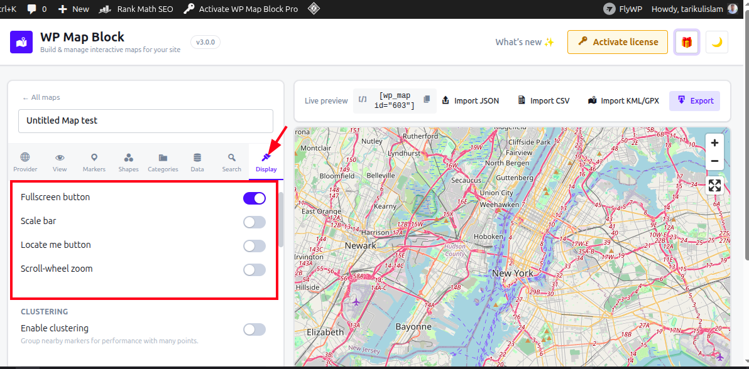The height and width of the screenshot is (369, 749).
Task: Click the Live preview label
Action: (x=326, y=101)
